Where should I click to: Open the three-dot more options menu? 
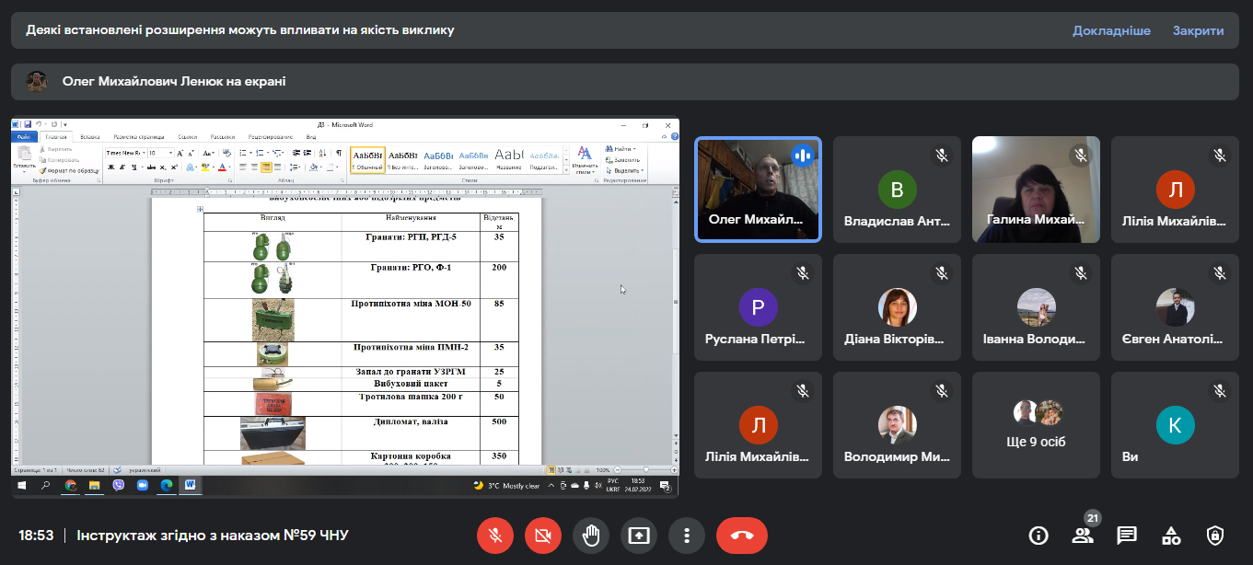pos(687,536)
